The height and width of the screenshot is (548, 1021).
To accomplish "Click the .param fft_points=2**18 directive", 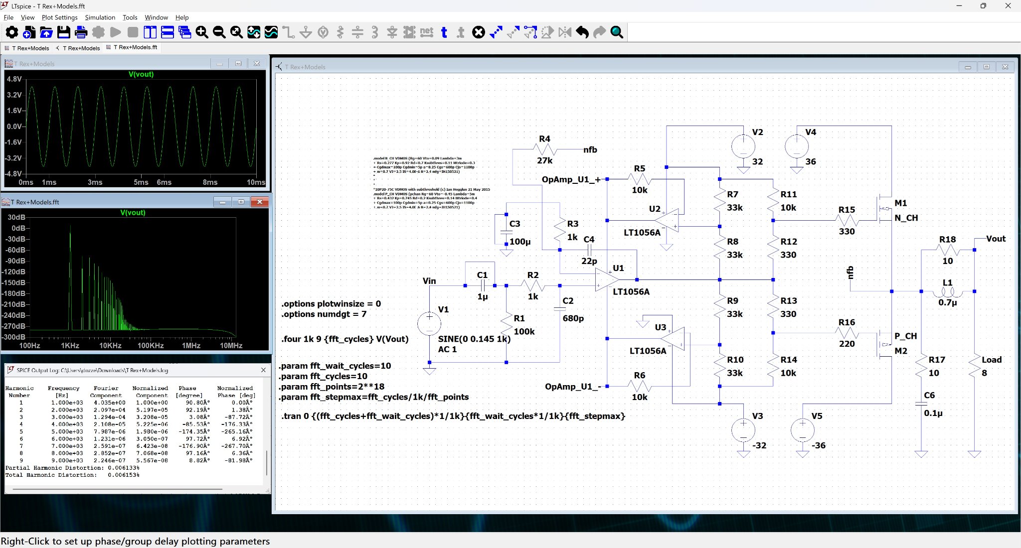I will coord(332,387).
